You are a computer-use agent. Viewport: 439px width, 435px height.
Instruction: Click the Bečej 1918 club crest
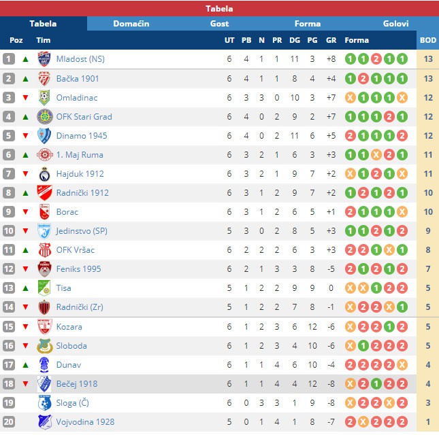[44, 384]
